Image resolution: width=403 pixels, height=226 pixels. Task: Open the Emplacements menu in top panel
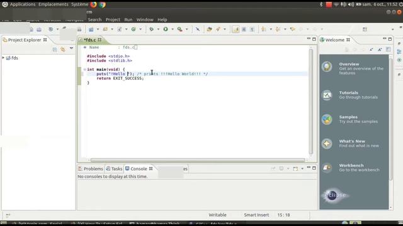[x=54, y=4]
